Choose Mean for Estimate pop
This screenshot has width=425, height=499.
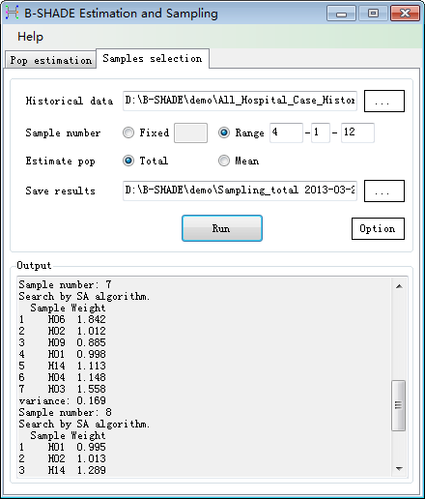point(224,161)
